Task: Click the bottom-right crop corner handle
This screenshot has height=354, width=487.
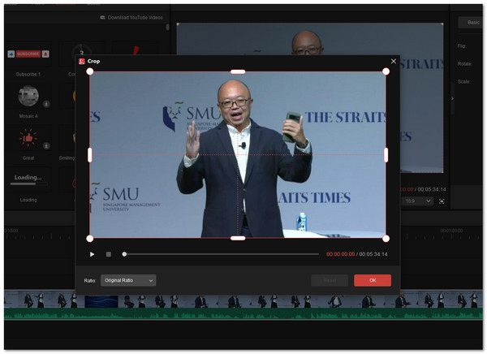Action: pos(386,239)
